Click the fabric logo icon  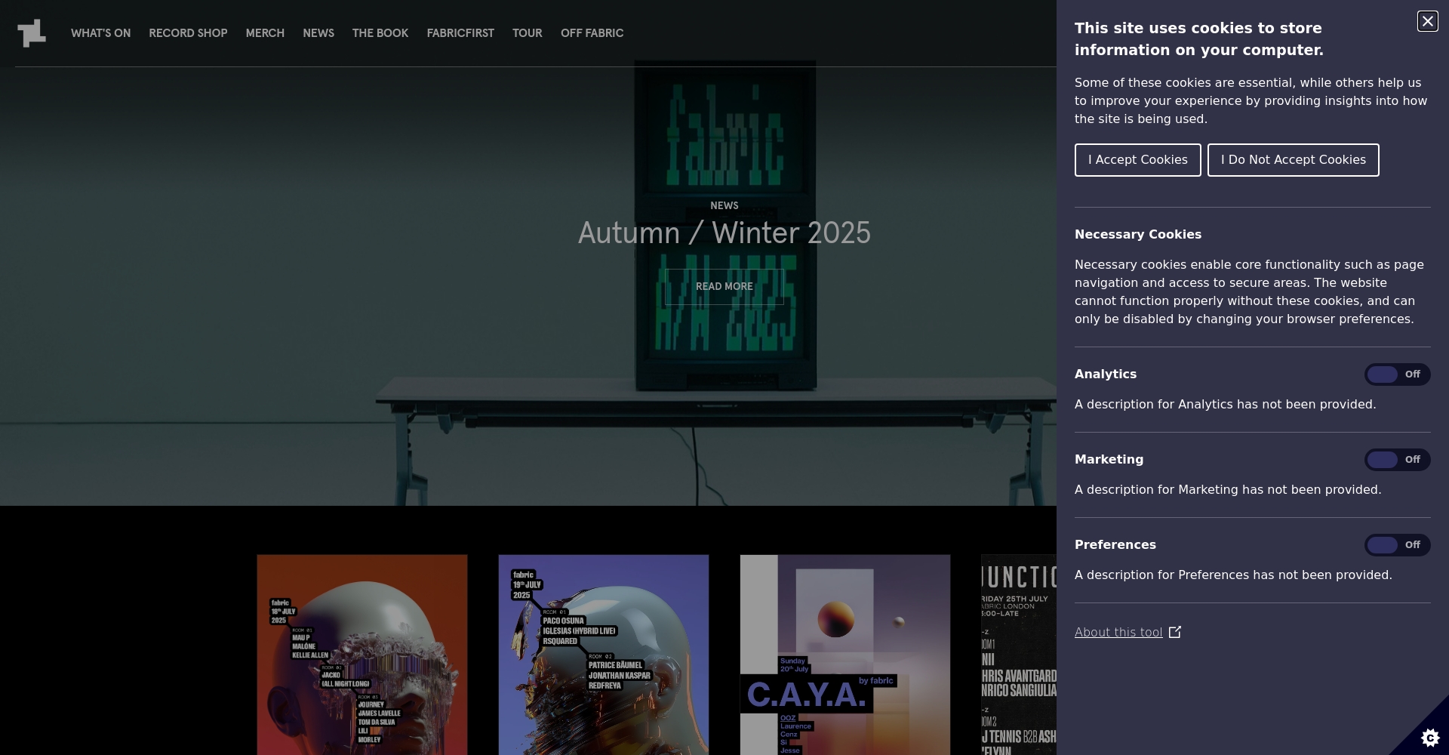(x=32, y=33)
